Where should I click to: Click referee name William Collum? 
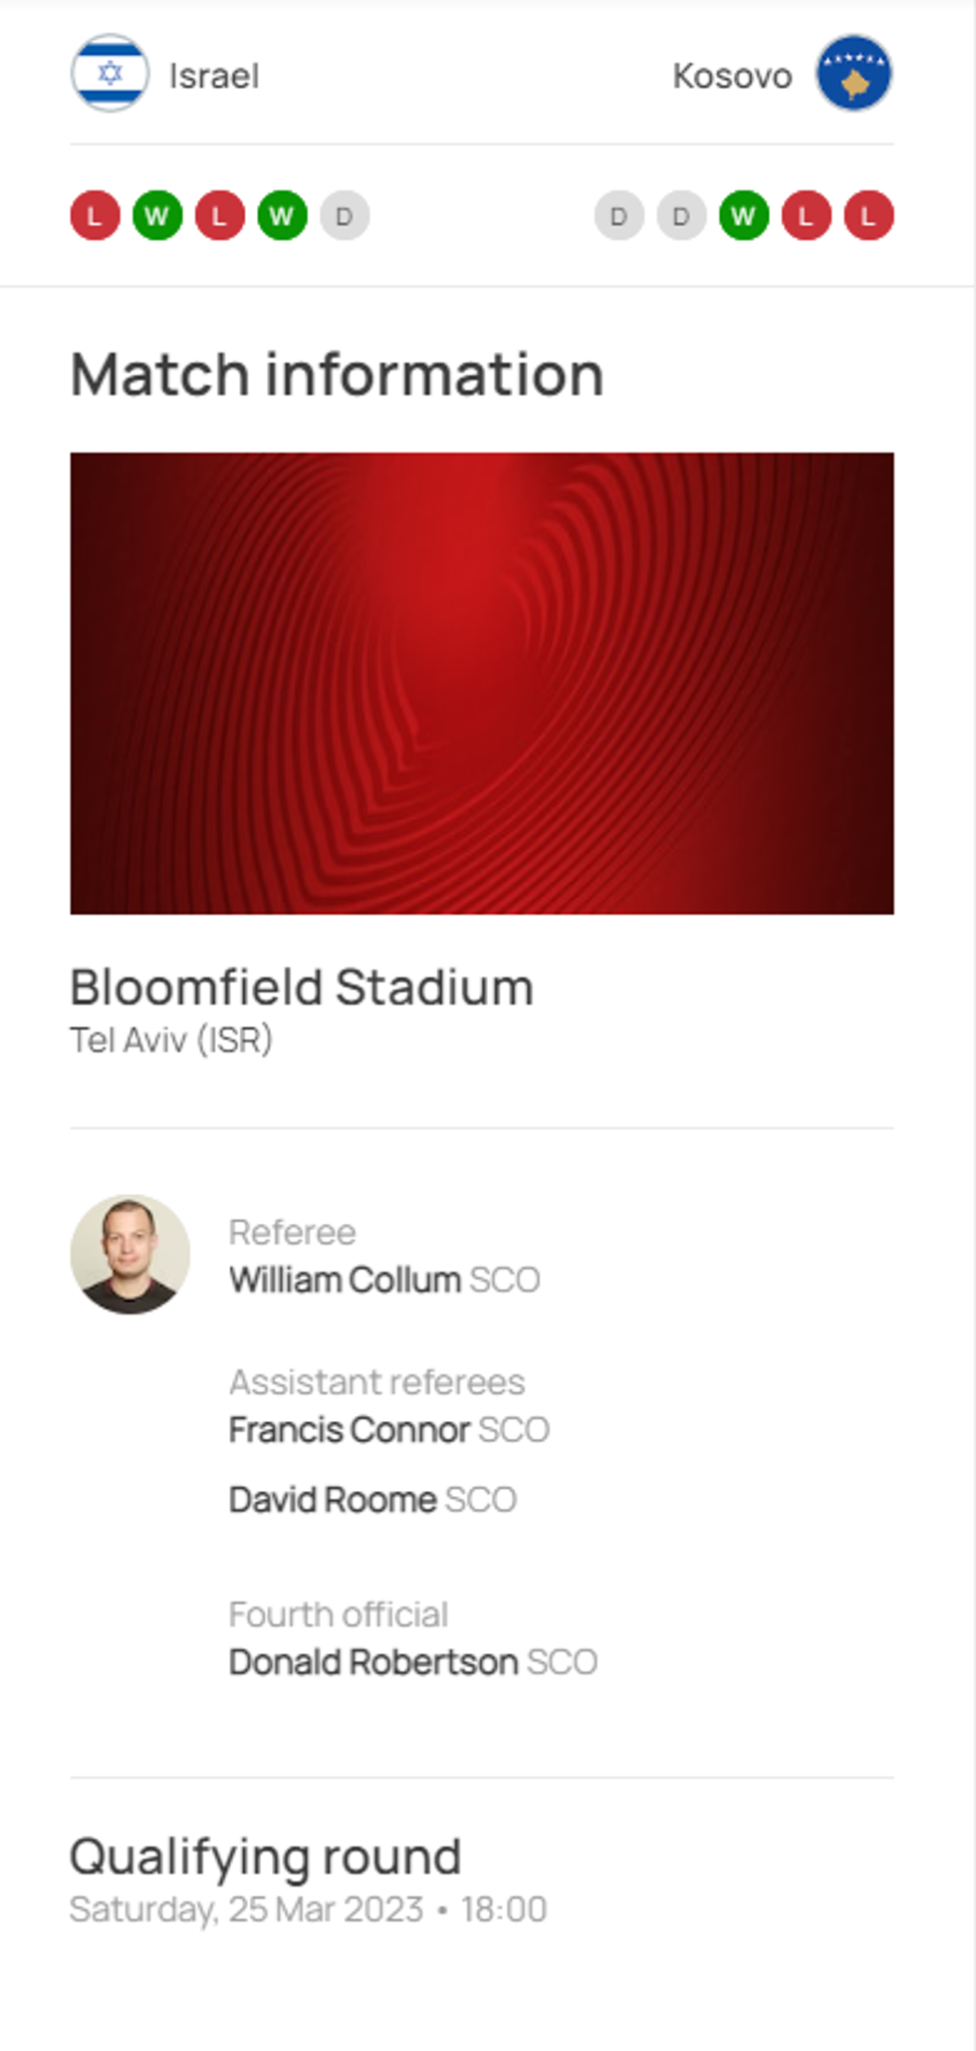(x=345, y=1280)
